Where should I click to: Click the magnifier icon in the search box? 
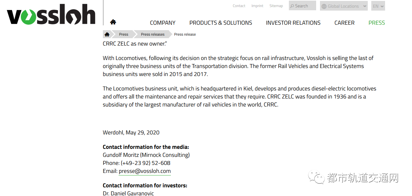(292, 6)
